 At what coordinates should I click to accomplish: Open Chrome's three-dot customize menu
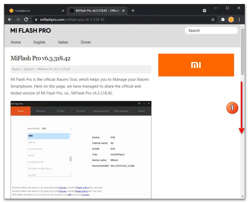239,19
